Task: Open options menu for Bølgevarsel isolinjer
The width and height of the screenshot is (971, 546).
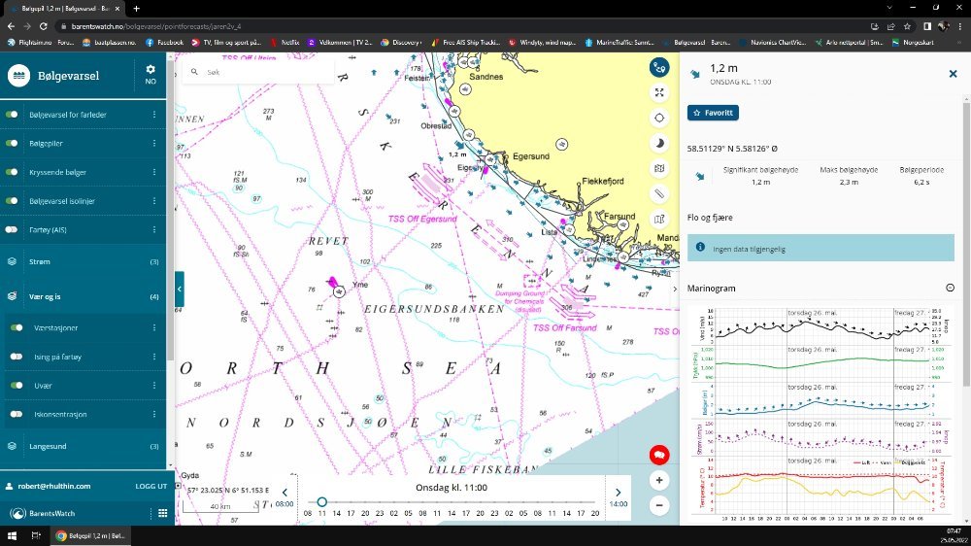Action: (x=154, y=201)
